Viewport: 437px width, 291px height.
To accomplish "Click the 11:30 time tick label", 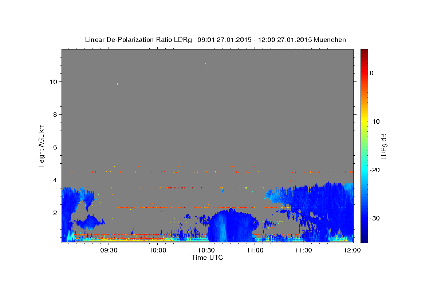I will pyautogui.click(x=303, y=250).
